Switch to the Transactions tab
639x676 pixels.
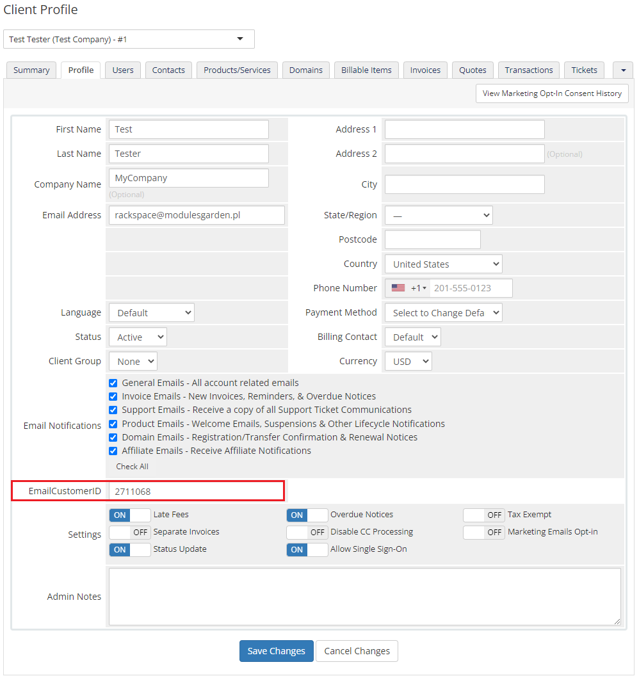529,70
